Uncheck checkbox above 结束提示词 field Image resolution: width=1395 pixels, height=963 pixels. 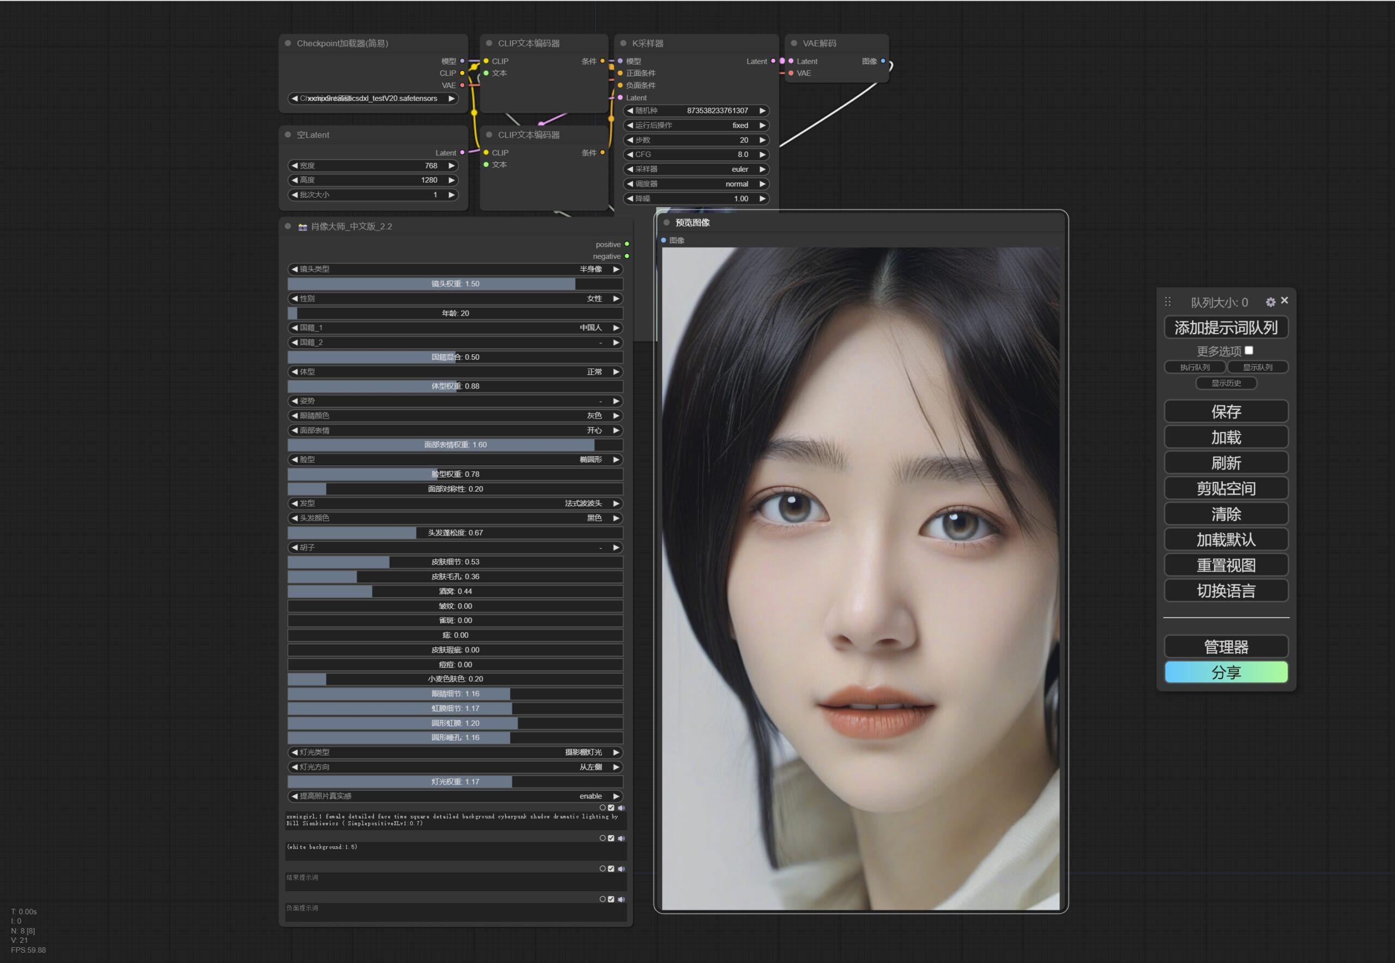(611, 869)
